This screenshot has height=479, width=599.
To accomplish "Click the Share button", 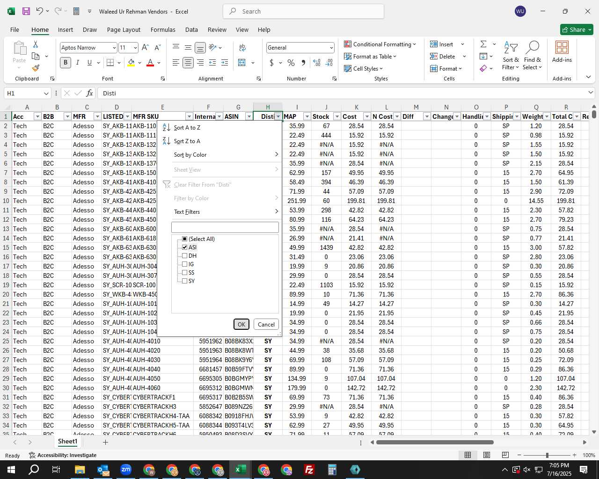I will (577, 29).
